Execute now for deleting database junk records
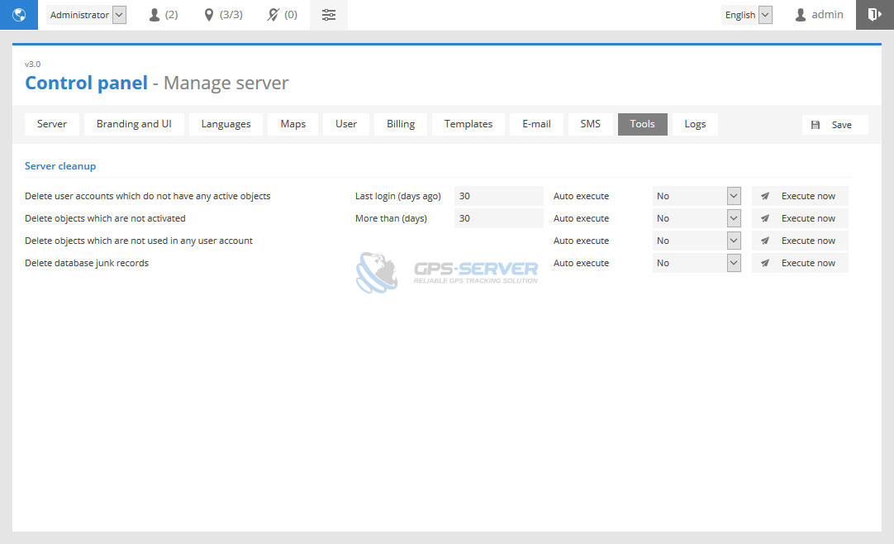 800,263
